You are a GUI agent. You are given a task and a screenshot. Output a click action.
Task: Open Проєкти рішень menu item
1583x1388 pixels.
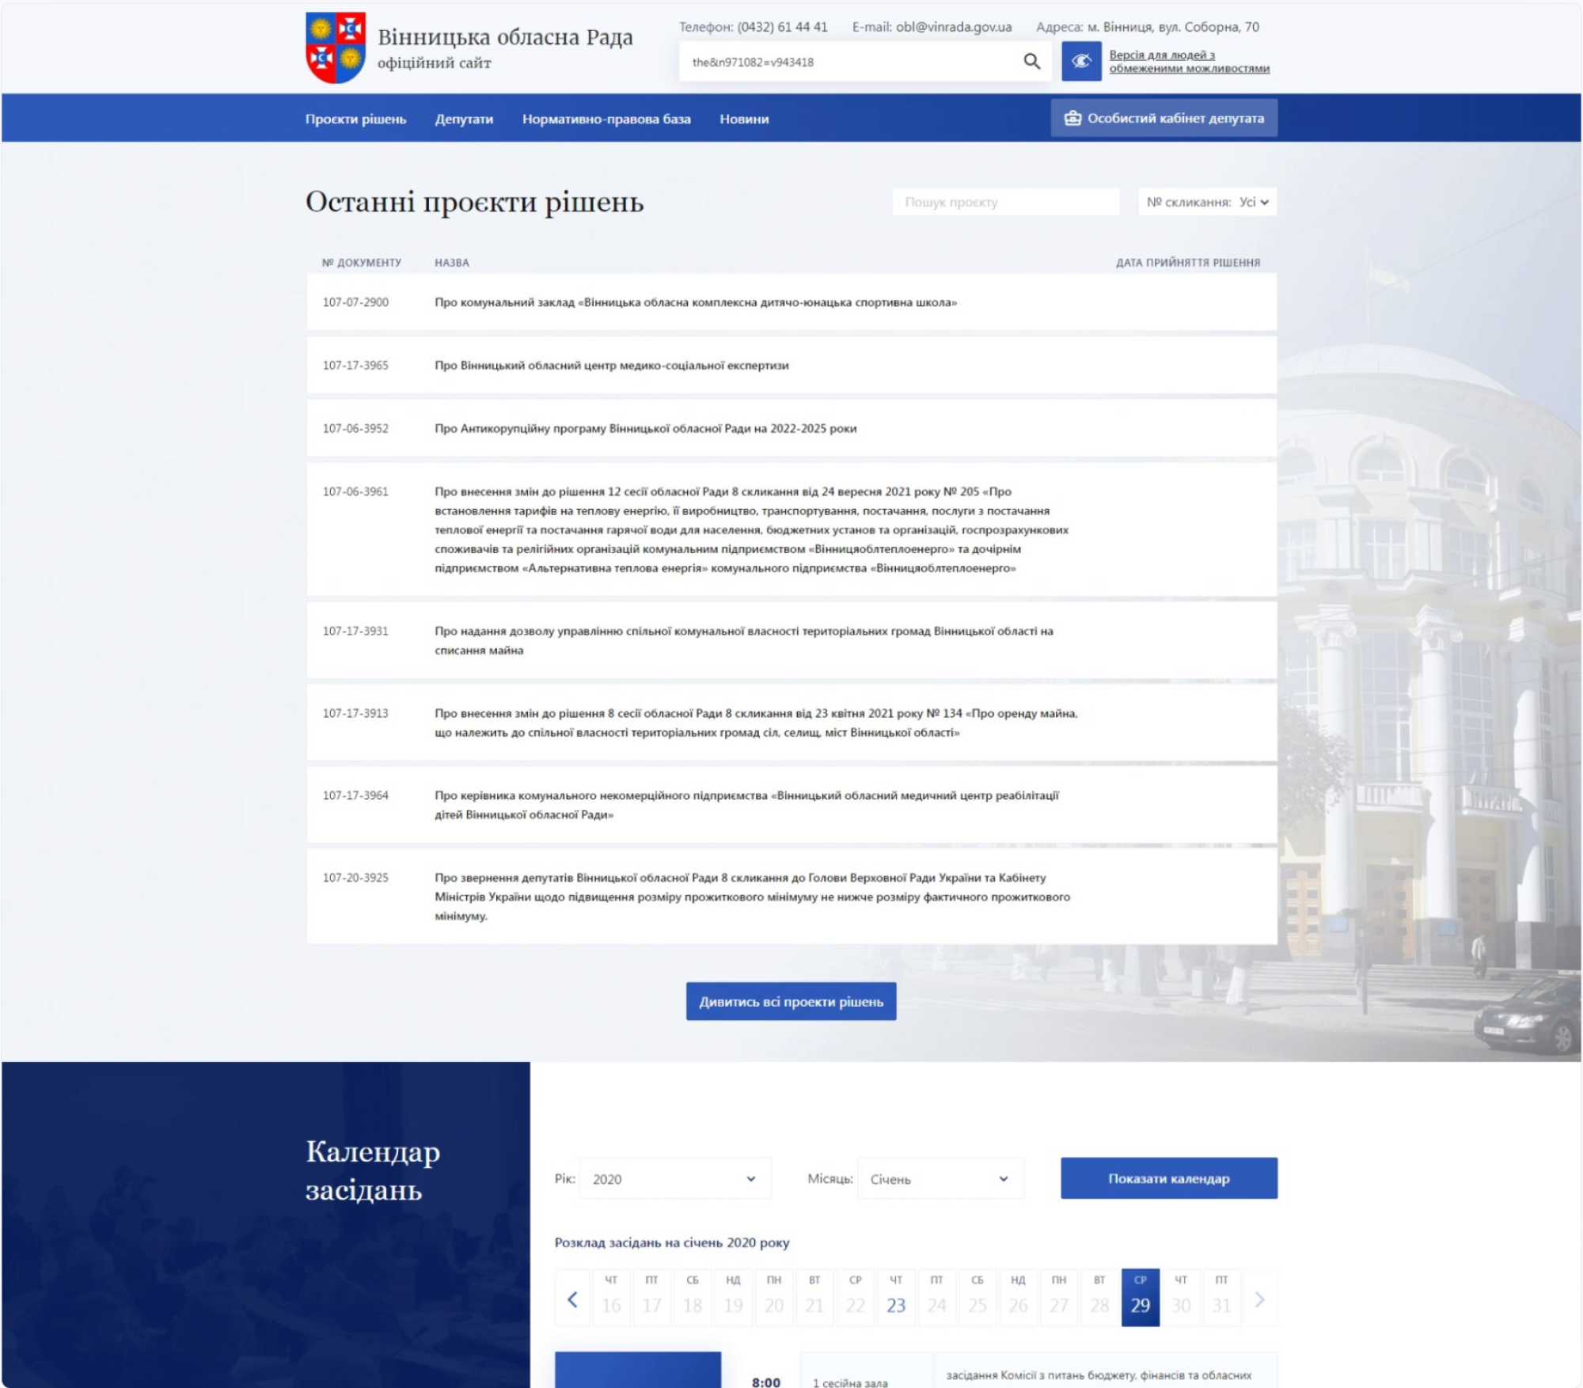(x=355, y=119)
